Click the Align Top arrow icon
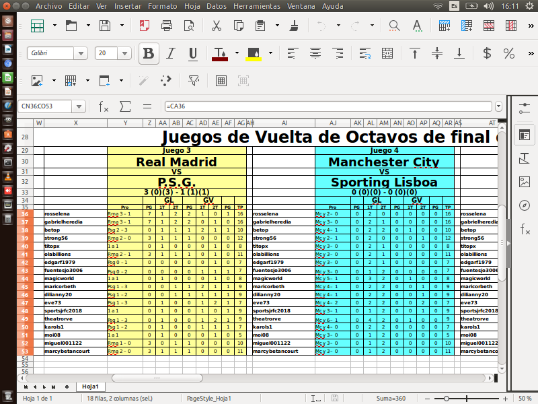The image size is (538, 404). [x=415, y=53]
